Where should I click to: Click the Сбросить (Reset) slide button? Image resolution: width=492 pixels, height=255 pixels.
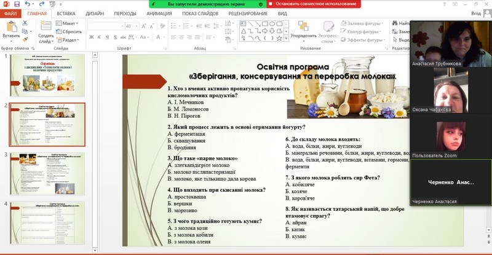tap(69, 32)
